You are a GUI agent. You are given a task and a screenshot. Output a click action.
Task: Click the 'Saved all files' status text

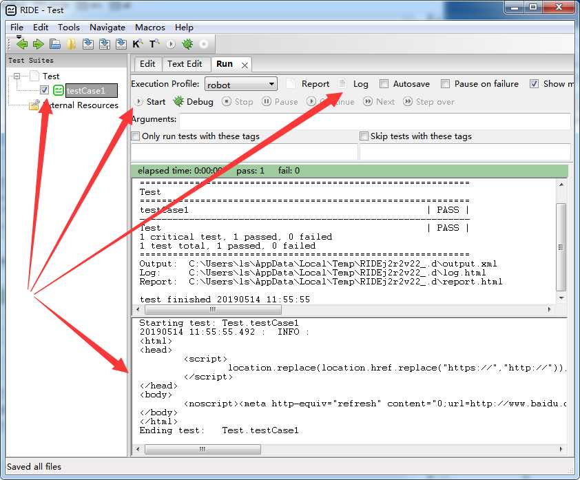click(x=34, y=467)
